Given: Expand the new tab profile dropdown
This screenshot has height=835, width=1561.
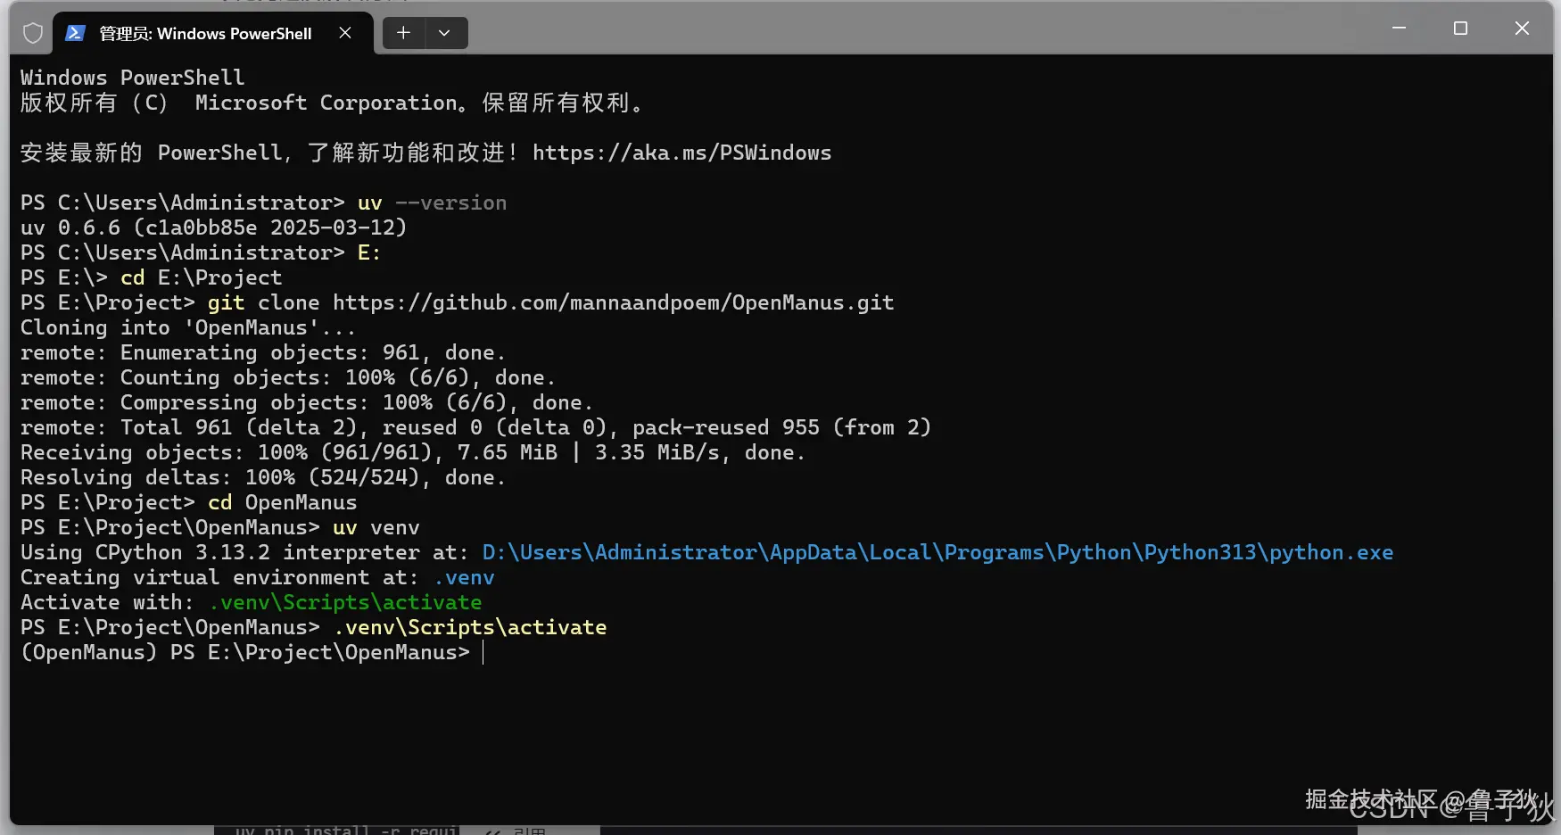Looking at the screenshot, I should point(444,33).
